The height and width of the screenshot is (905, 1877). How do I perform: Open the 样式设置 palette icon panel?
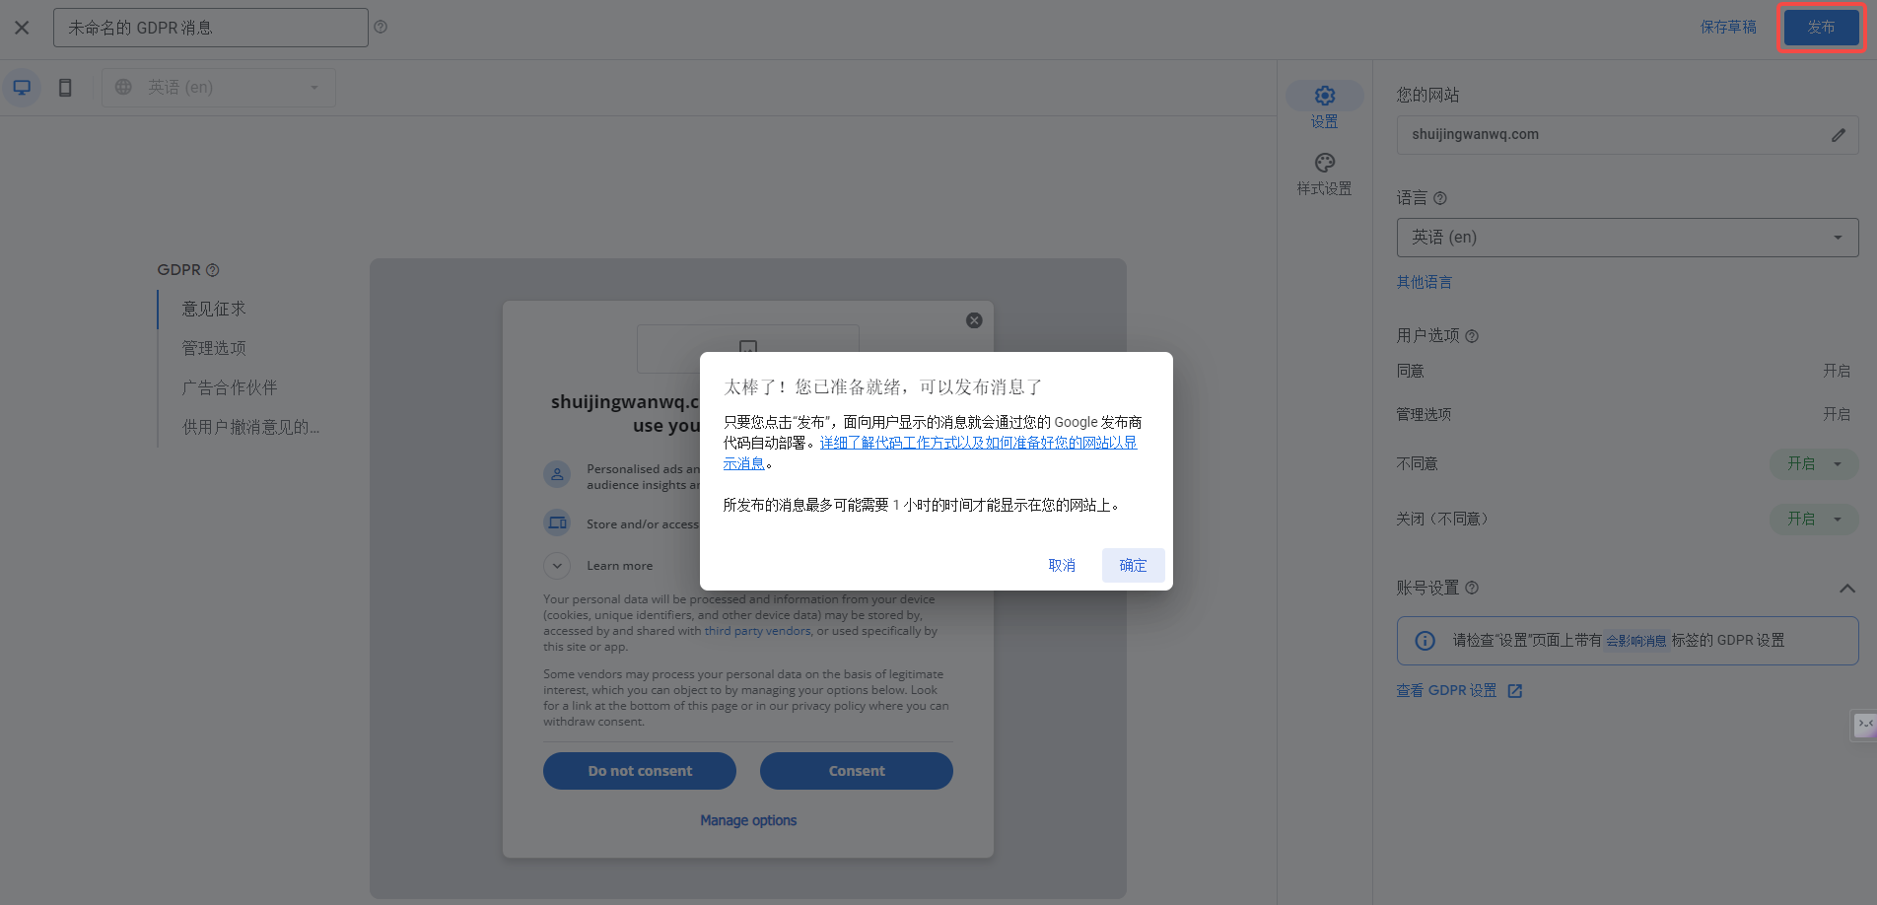pyautogui.click(x=1324, y=163)
